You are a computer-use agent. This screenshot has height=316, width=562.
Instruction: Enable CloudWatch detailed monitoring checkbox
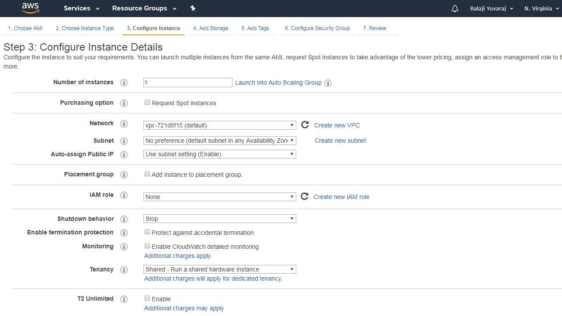click(x=147, y=246)
